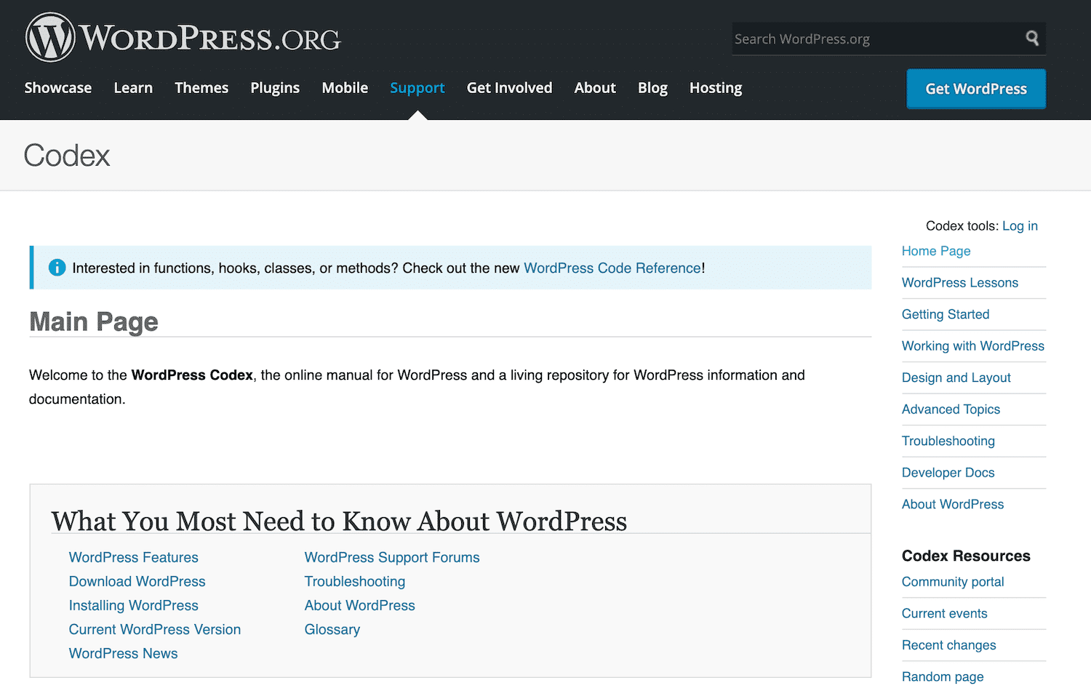Click the Glossary link

click(332, 629)
